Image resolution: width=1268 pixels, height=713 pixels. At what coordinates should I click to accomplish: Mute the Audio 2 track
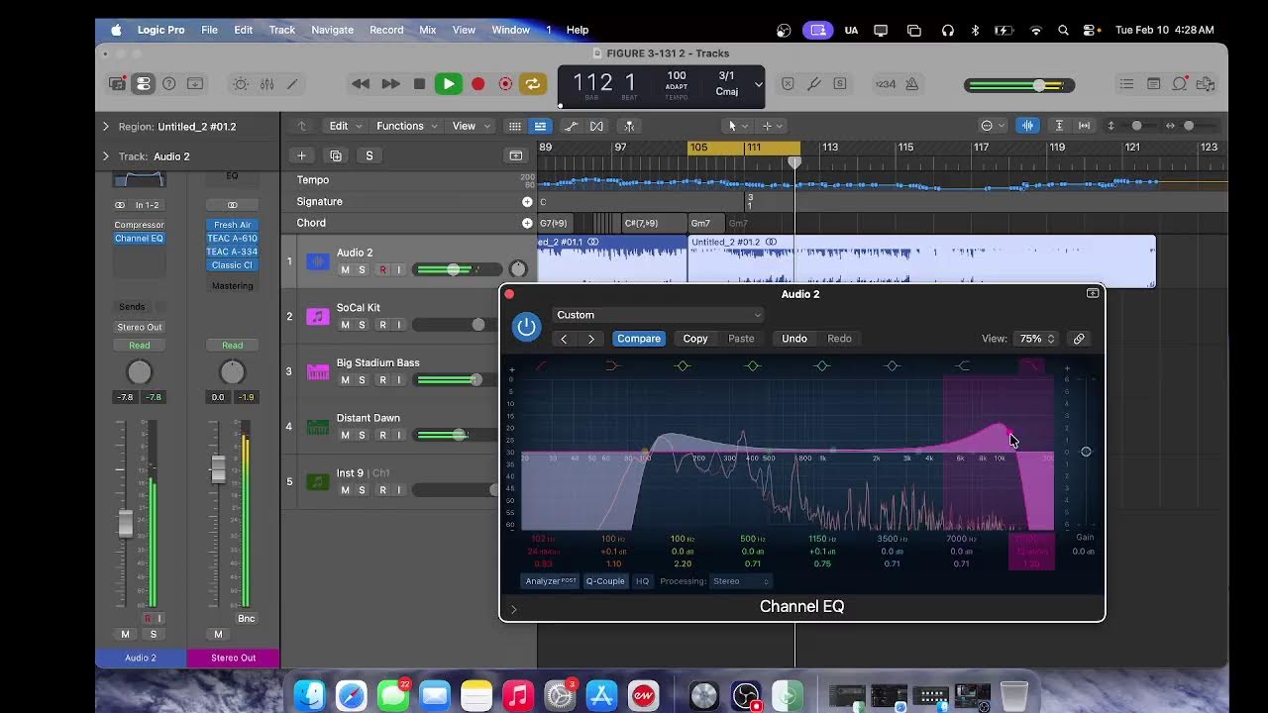[x=345, y=270]
